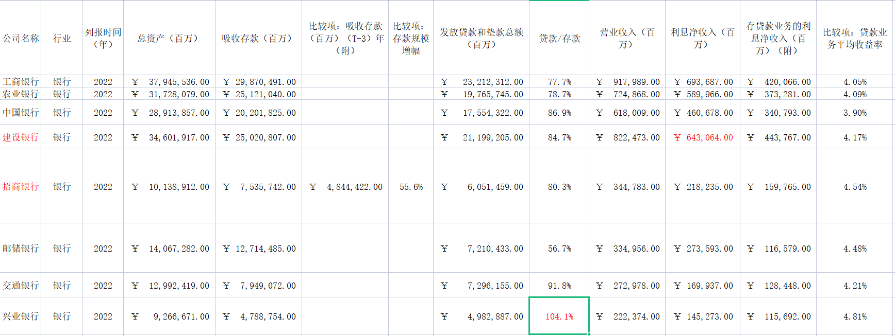
Task: Select the red 招商银行 name cell
Action: click(x=21, y=187)
